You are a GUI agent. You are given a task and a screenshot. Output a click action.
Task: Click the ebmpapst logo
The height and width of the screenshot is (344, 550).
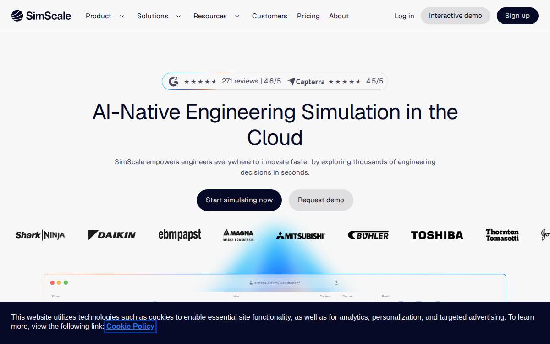click(180, 235)
